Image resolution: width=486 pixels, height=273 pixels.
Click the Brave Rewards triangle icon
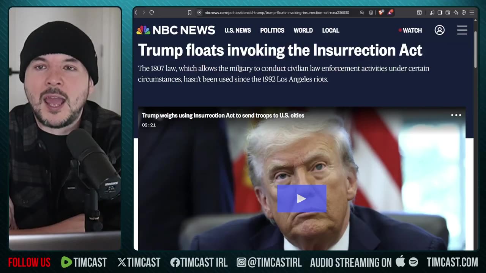390,13
